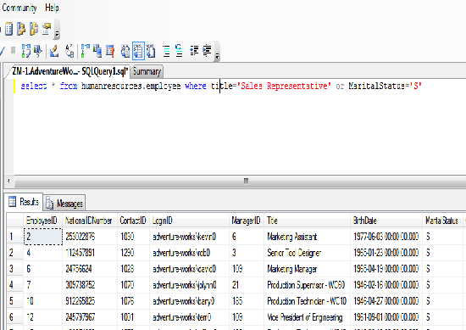Click 'humanresources.employee' in the query
The image size is (466, 330).
click(x=131, y=86)
